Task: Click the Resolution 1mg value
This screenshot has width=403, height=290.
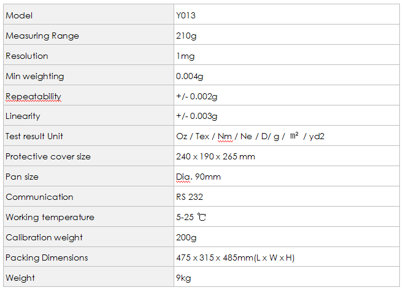Action: [185, 56]
